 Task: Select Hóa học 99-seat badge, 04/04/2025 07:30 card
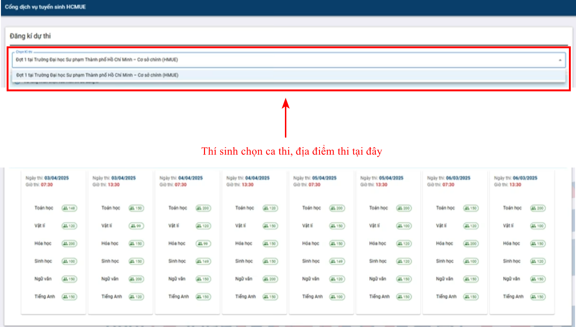coord(203,244)
